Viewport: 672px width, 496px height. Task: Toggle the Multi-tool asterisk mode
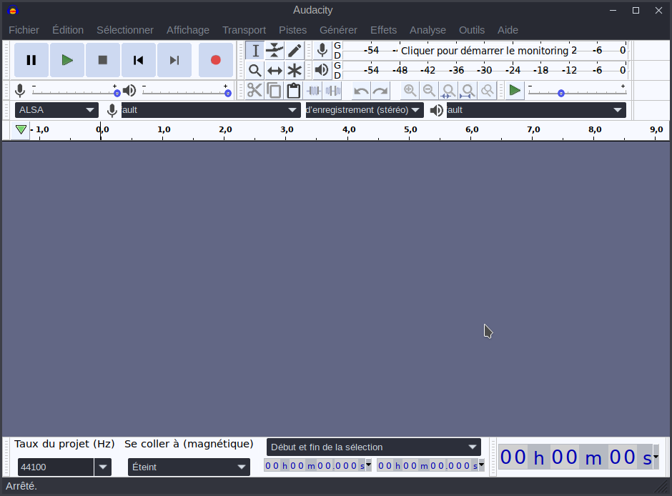pyautogui.click(x=295, y=70)
